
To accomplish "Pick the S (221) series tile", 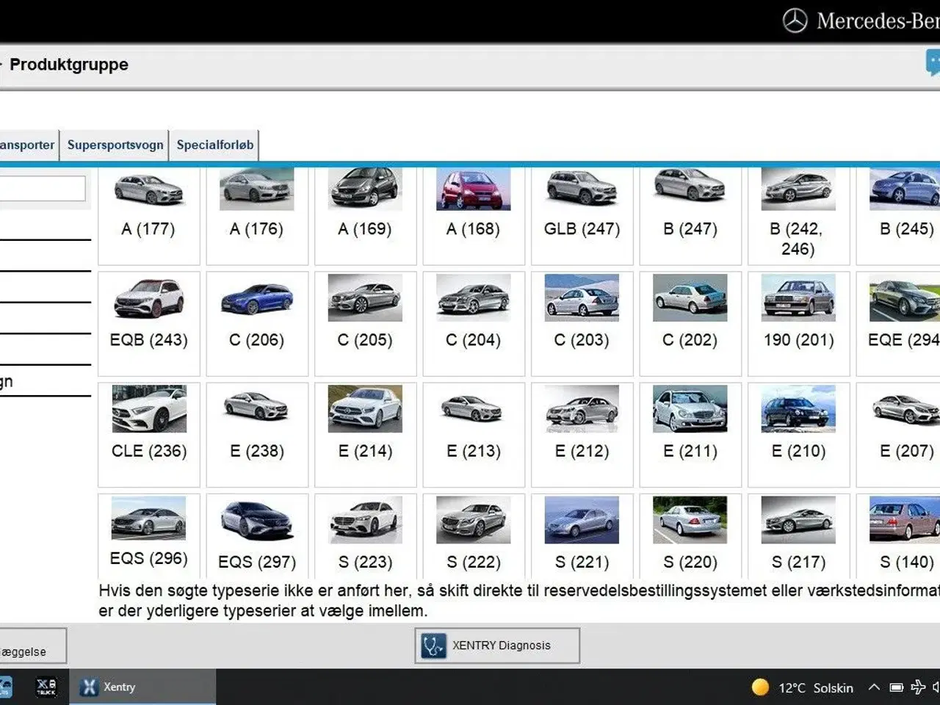I will pos(582,536).
